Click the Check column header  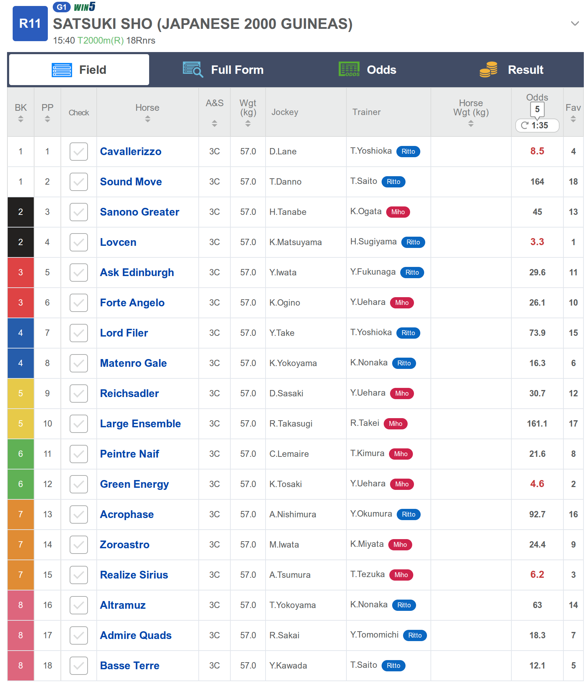click(x=79, y=113)
